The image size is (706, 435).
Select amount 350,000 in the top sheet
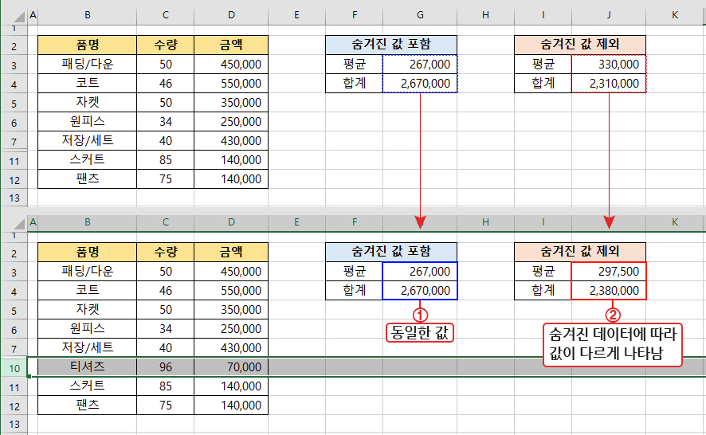point(231,103)
